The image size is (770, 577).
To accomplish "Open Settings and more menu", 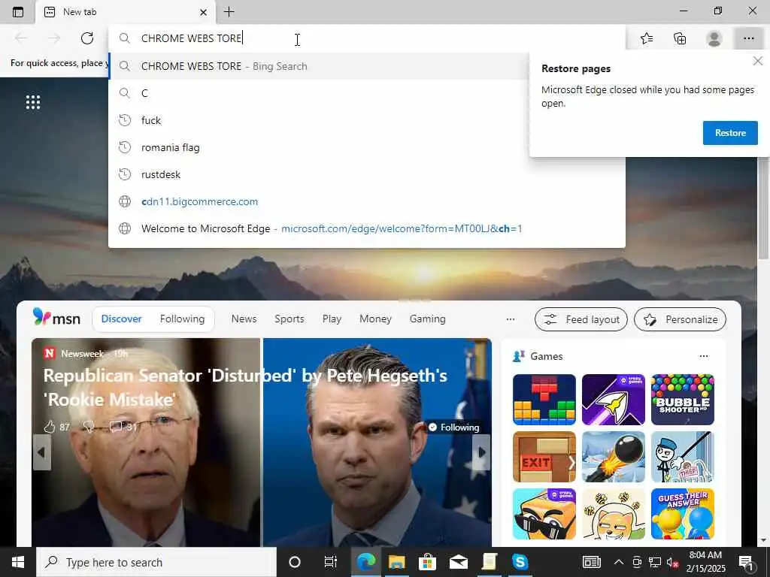I will (748, 38).
